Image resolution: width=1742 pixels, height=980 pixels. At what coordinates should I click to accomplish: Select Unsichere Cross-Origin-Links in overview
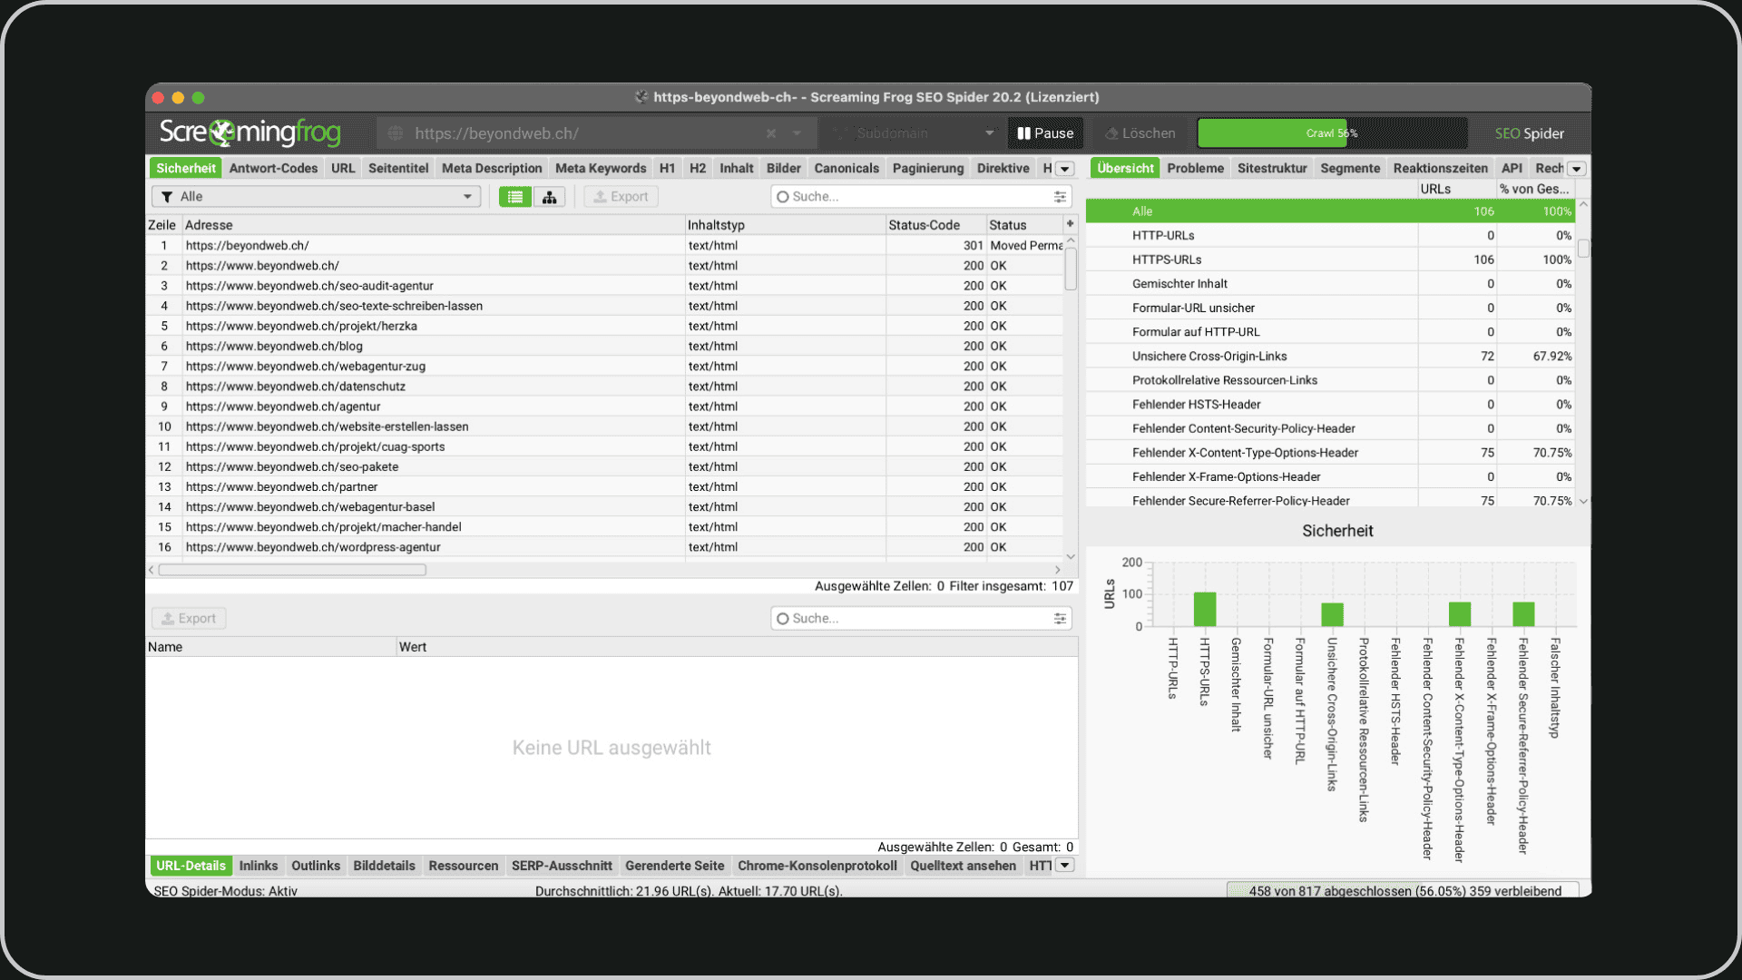pyautogui.click(x=1330, y=357)
